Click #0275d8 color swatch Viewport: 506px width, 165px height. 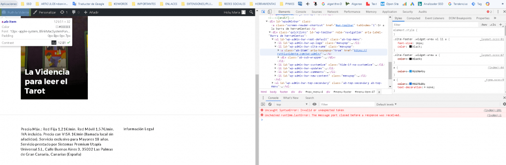point(411,83)
